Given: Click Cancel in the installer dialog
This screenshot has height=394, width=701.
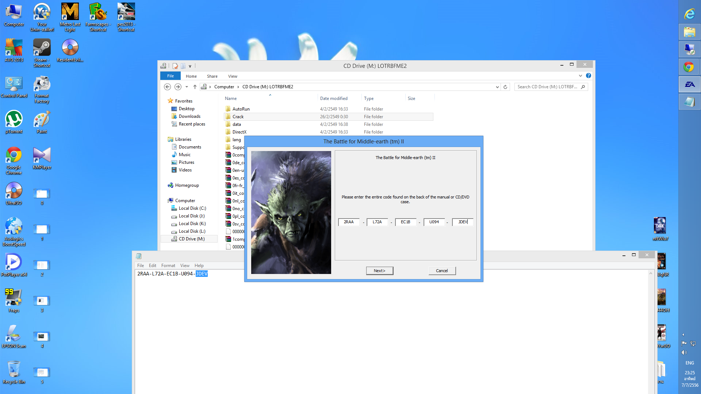Looking at the screenshot, I should [x=442, y=271].
